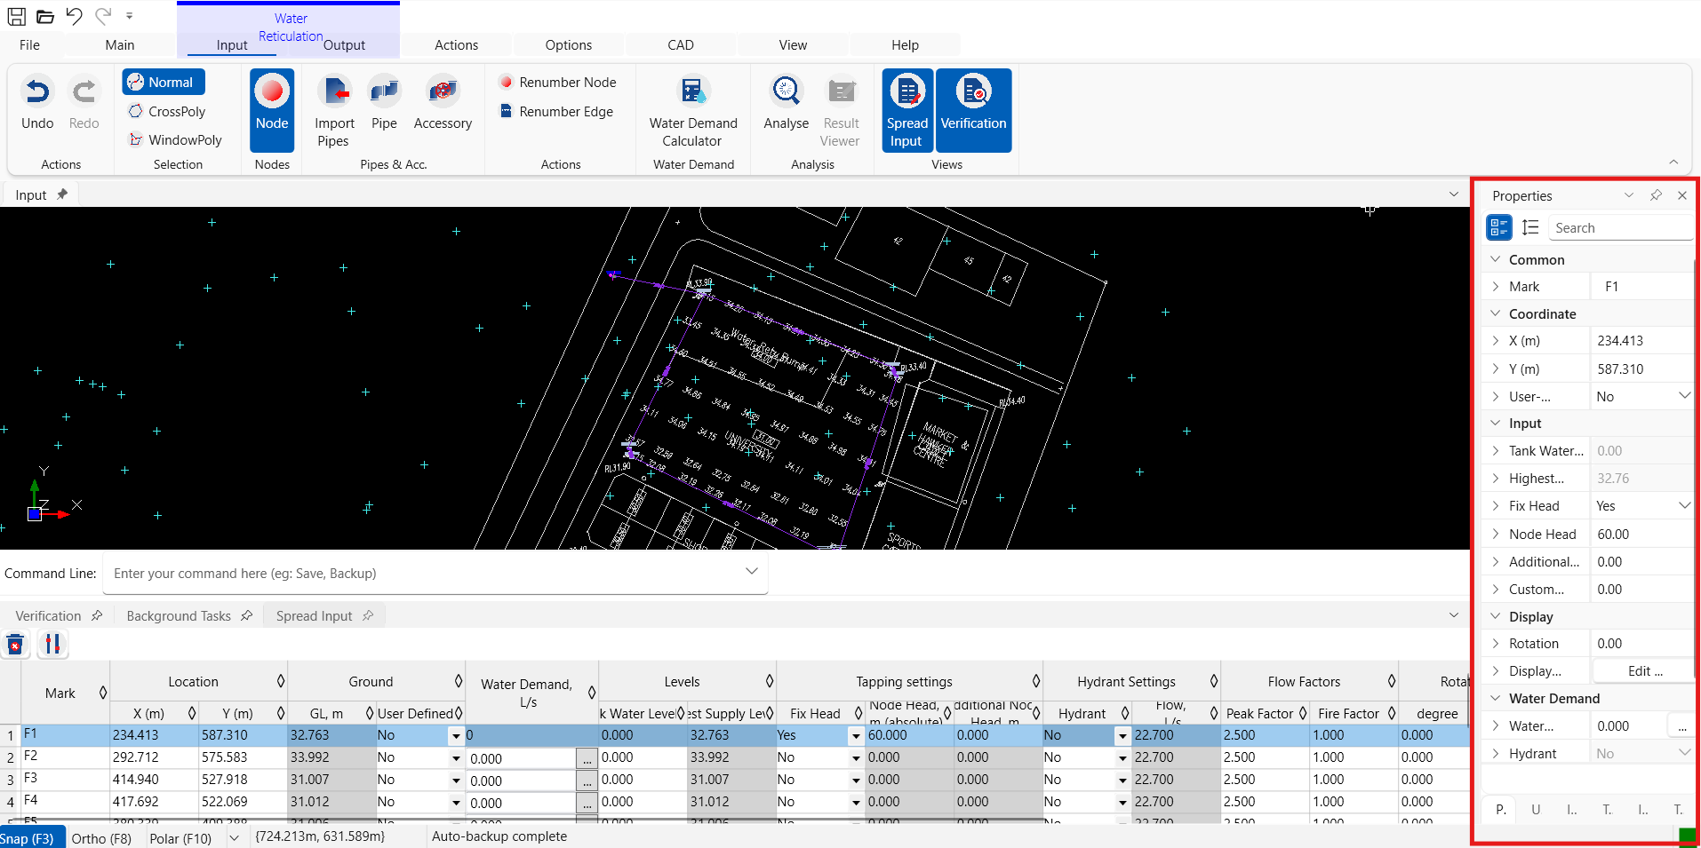Click Renumber Node
This screenshot has height=848, width=1701.
tap(557, 82)
